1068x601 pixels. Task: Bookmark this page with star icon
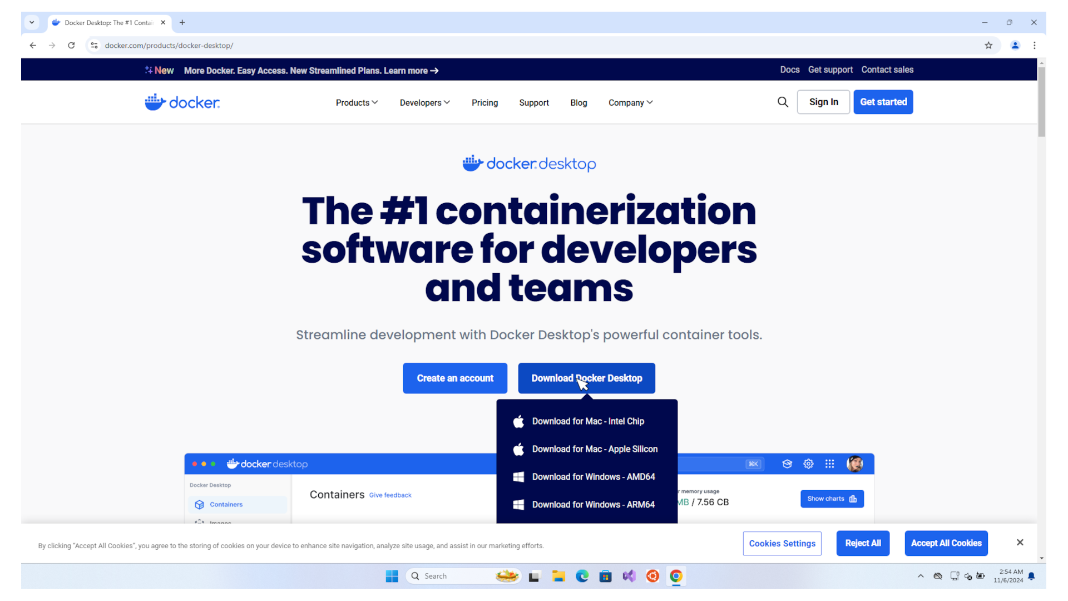tap(988, 46)
